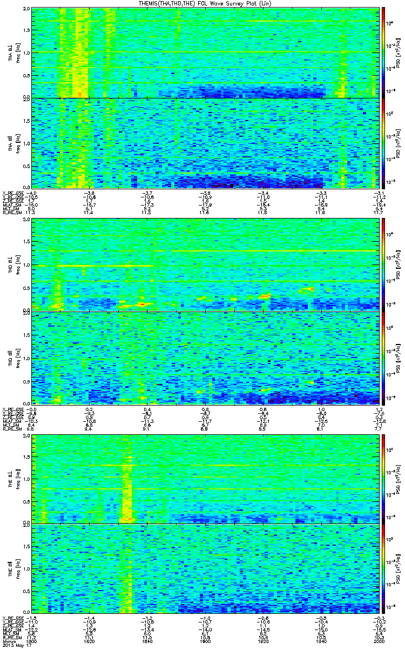
Task: Click the 0.5 tick on THE B-parallel axis
Action: pyautogui.click(x=26, y=590)
